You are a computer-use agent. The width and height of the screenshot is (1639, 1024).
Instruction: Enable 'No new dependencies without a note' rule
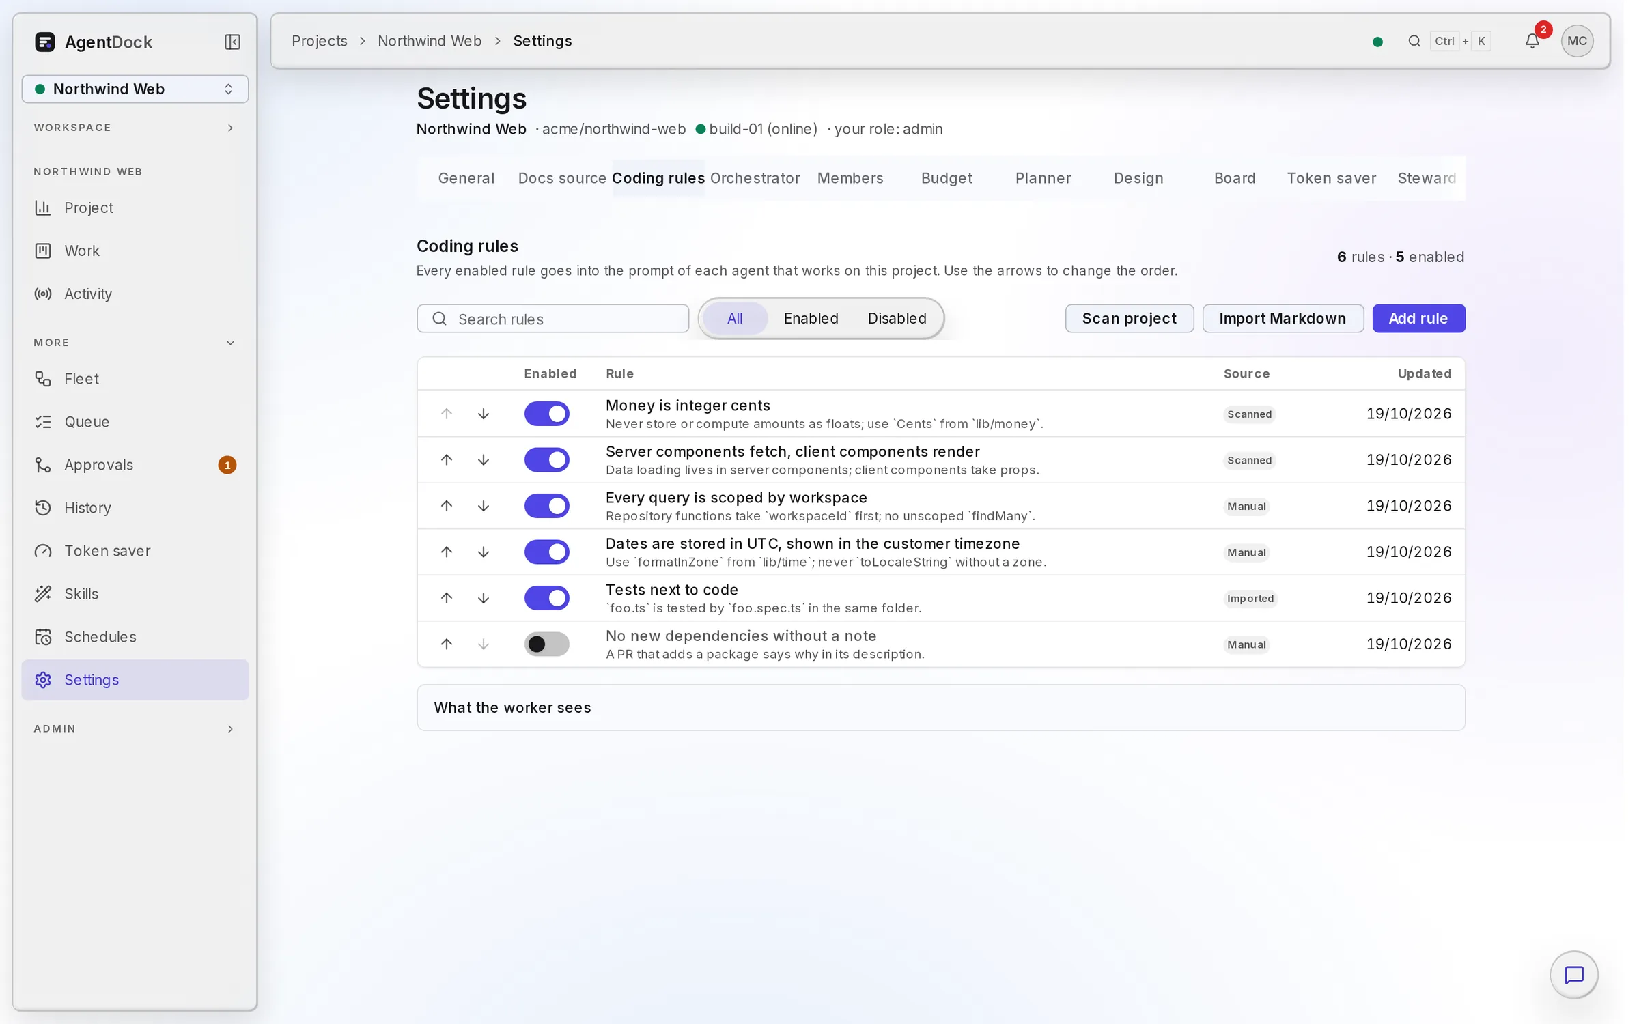tap(546, 644)
